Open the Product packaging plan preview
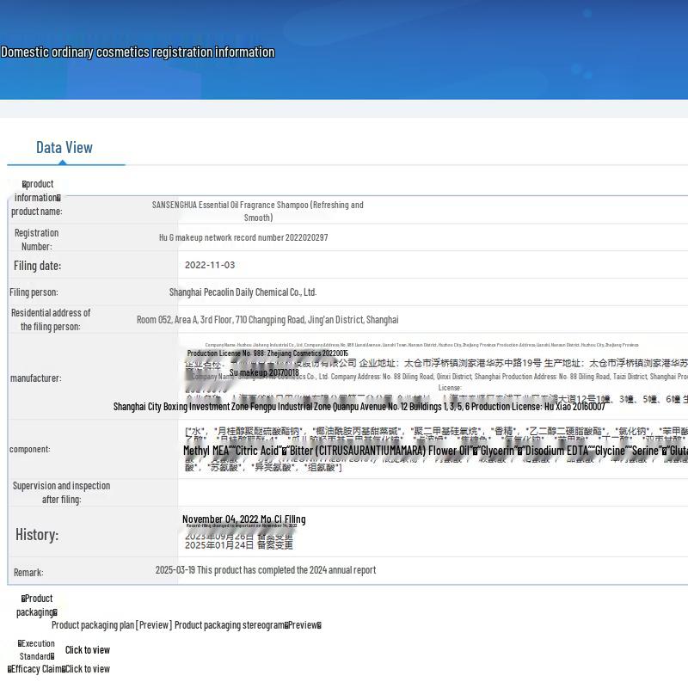 tap(112, 625)
